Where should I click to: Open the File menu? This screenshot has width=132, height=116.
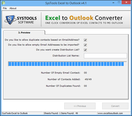(x=5, y=8)
